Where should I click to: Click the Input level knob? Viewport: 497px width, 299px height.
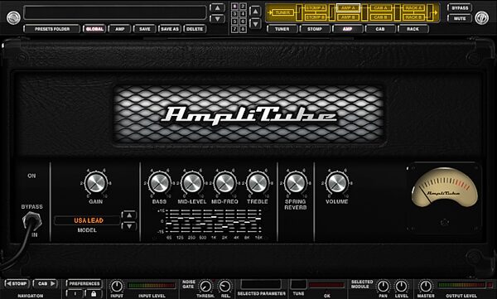pos(117,287)
